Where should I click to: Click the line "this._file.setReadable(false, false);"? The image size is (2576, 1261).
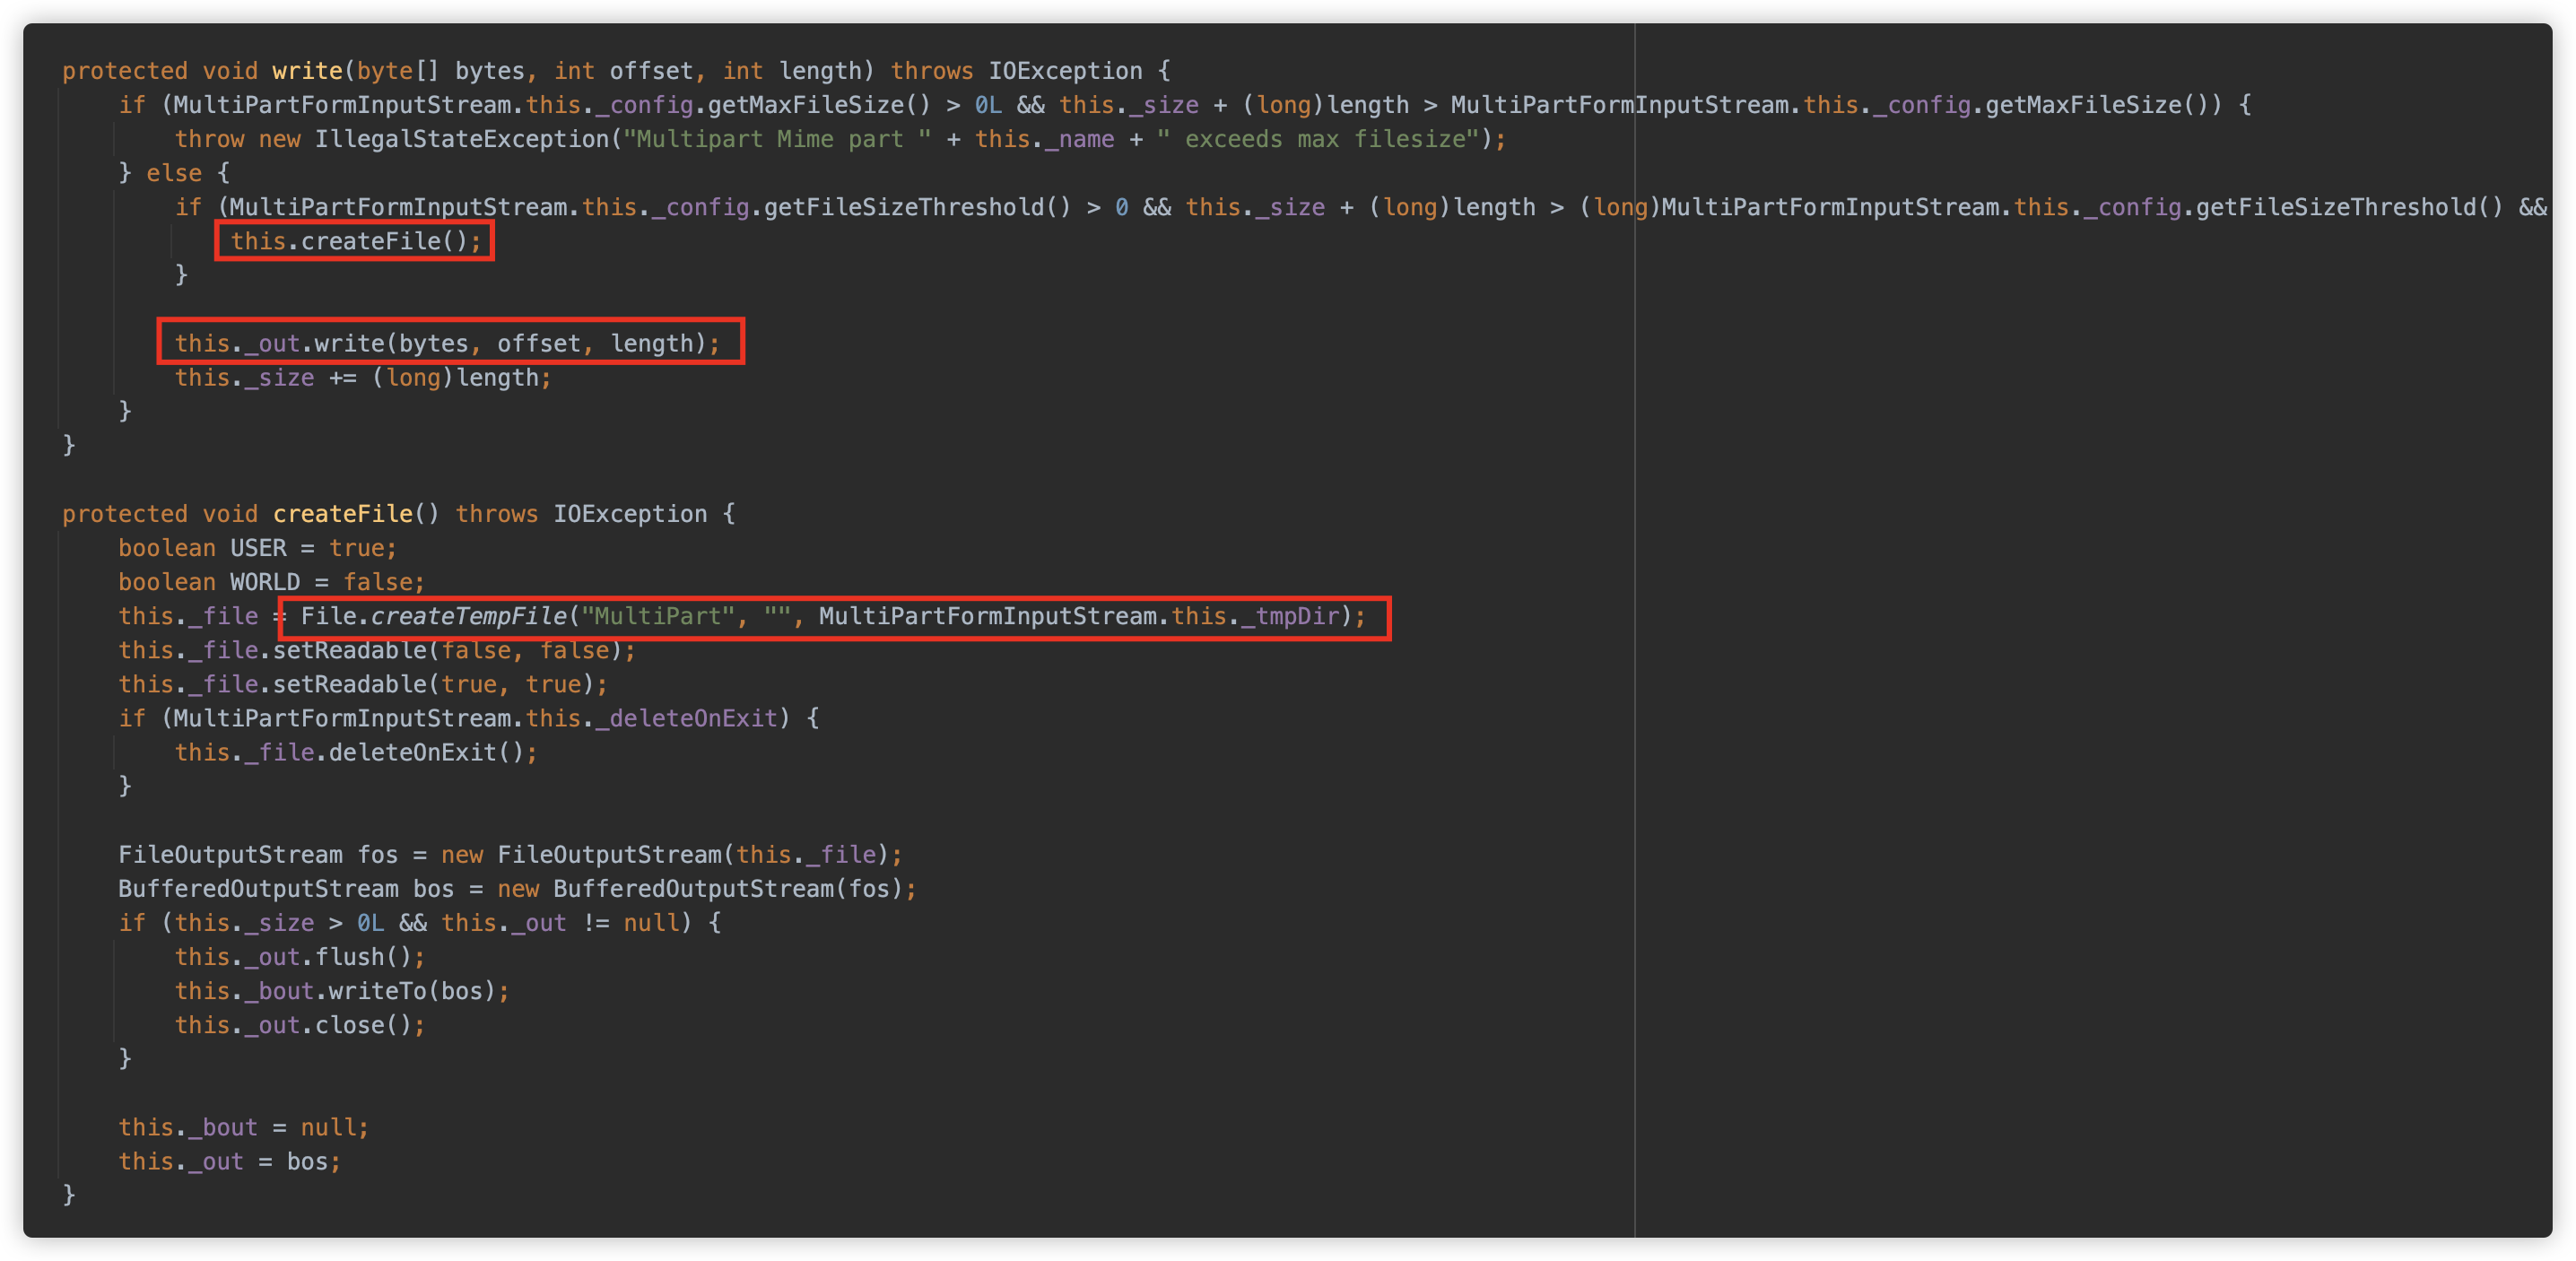pyautogui.click(x=377, y=650)
